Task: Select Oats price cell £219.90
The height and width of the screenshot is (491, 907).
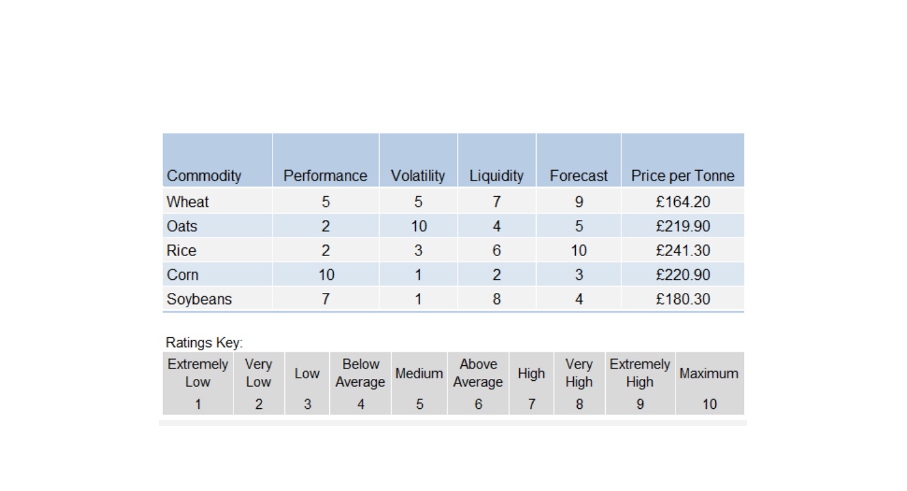Action: (683, 227)
